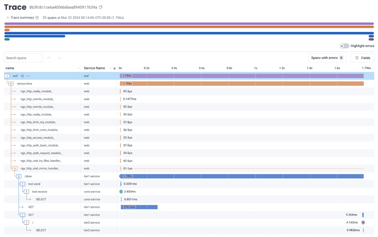The width and height of the screenshot is (378, 237).
Task: Open the Trace summary help icon
Action: coord(37,18)
